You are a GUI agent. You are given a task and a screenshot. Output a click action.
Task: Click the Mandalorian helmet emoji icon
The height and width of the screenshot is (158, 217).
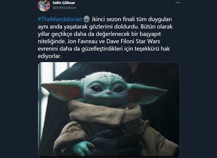point(87,19)
